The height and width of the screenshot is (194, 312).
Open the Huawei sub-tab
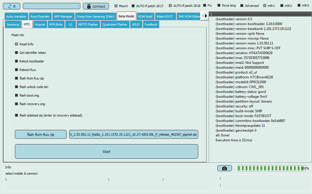click(x=40, y=24)
